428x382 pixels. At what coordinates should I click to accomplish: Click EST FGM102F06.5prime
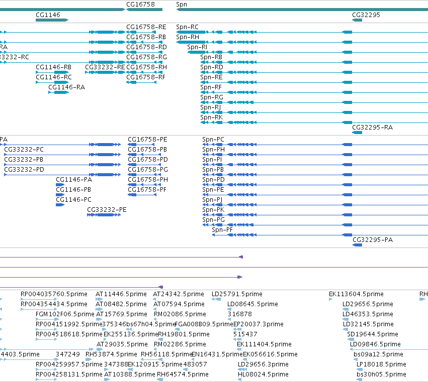46,319
